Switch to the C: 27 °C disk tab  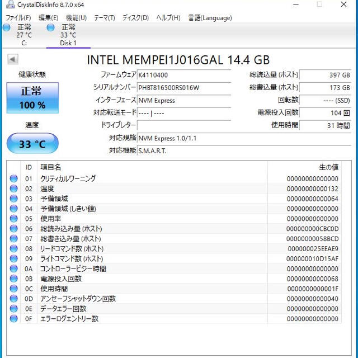(23, 35)
